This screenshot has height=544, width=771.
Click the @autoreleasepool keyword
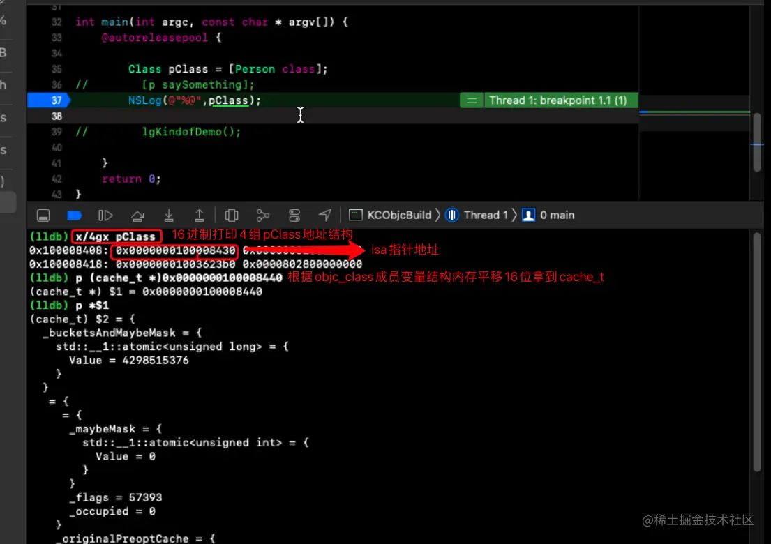[x=154, y=38]
